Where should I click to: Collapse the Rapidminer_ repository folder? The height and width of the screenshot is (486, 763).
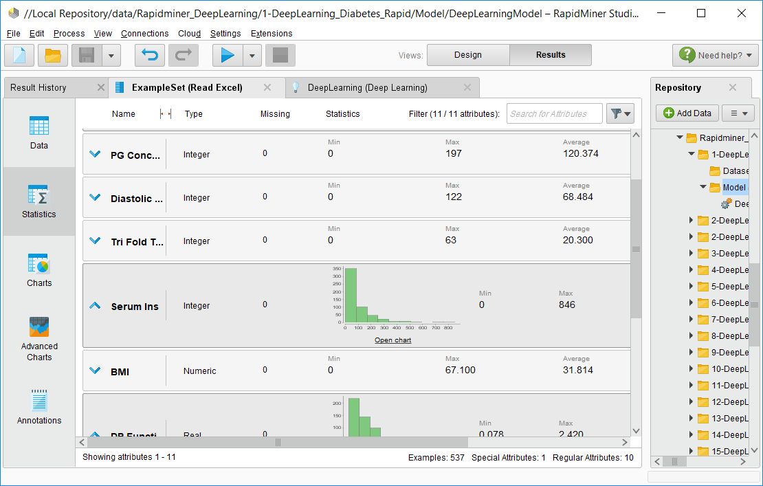point(680,137)
